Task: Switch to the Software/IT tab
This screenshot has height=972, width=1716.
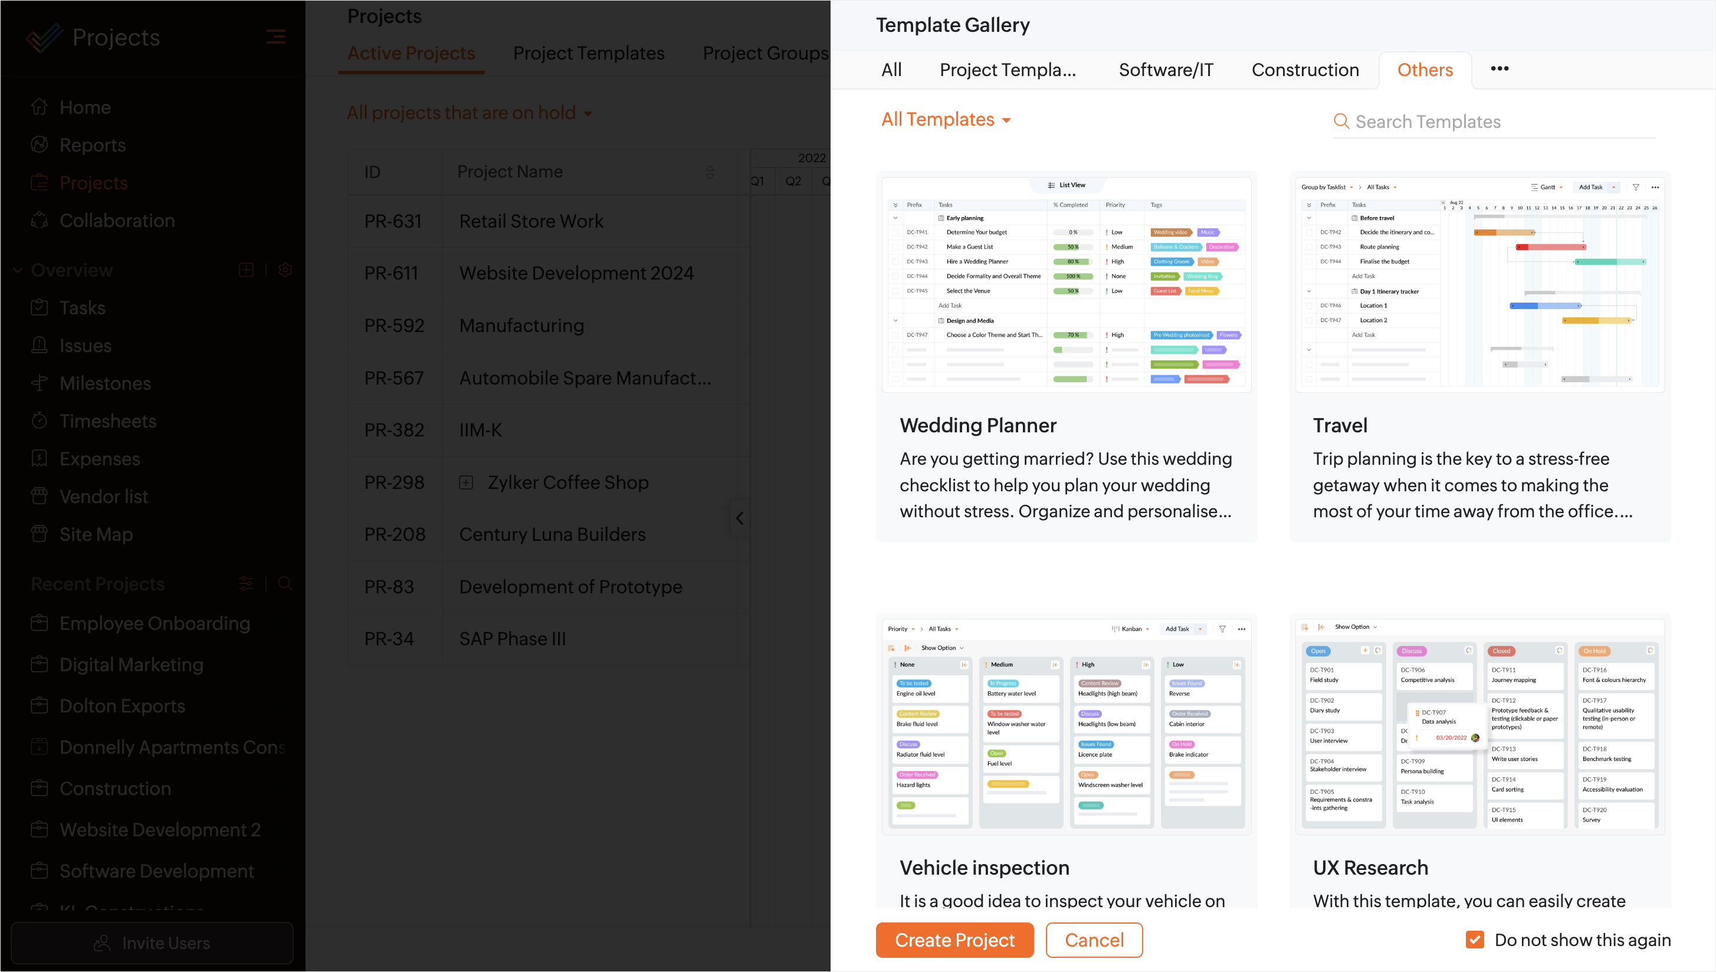Action: [1166, 70]
